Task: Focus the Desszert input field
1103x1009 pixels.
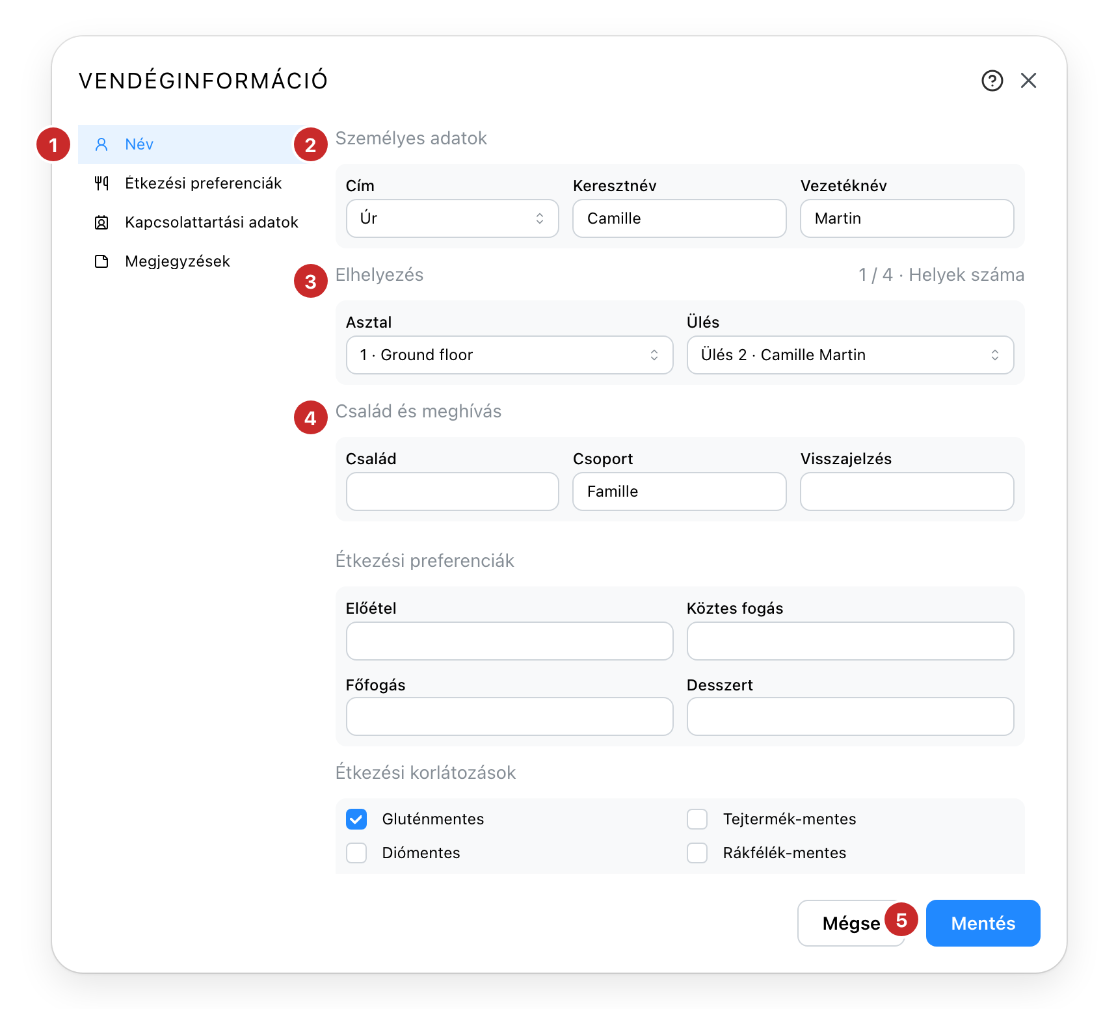Action: point(851,716)
